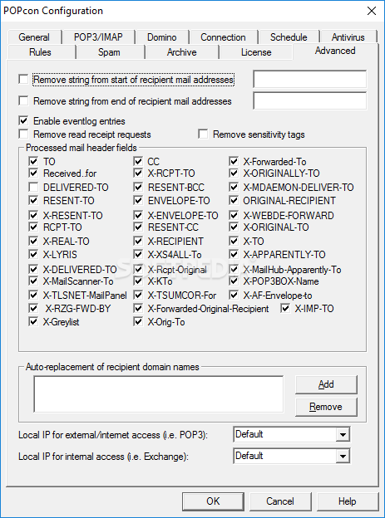The width and height of the screenshot is (385, 518).
Task: Toggle the RESENT-CC checkbox
Action: [x=138, y=227]
